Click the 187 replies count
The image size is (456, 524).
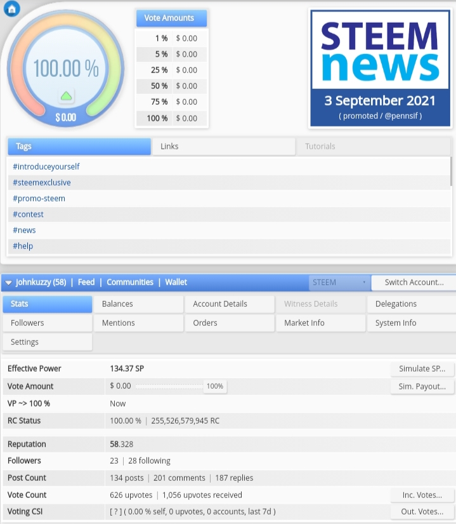234,478
